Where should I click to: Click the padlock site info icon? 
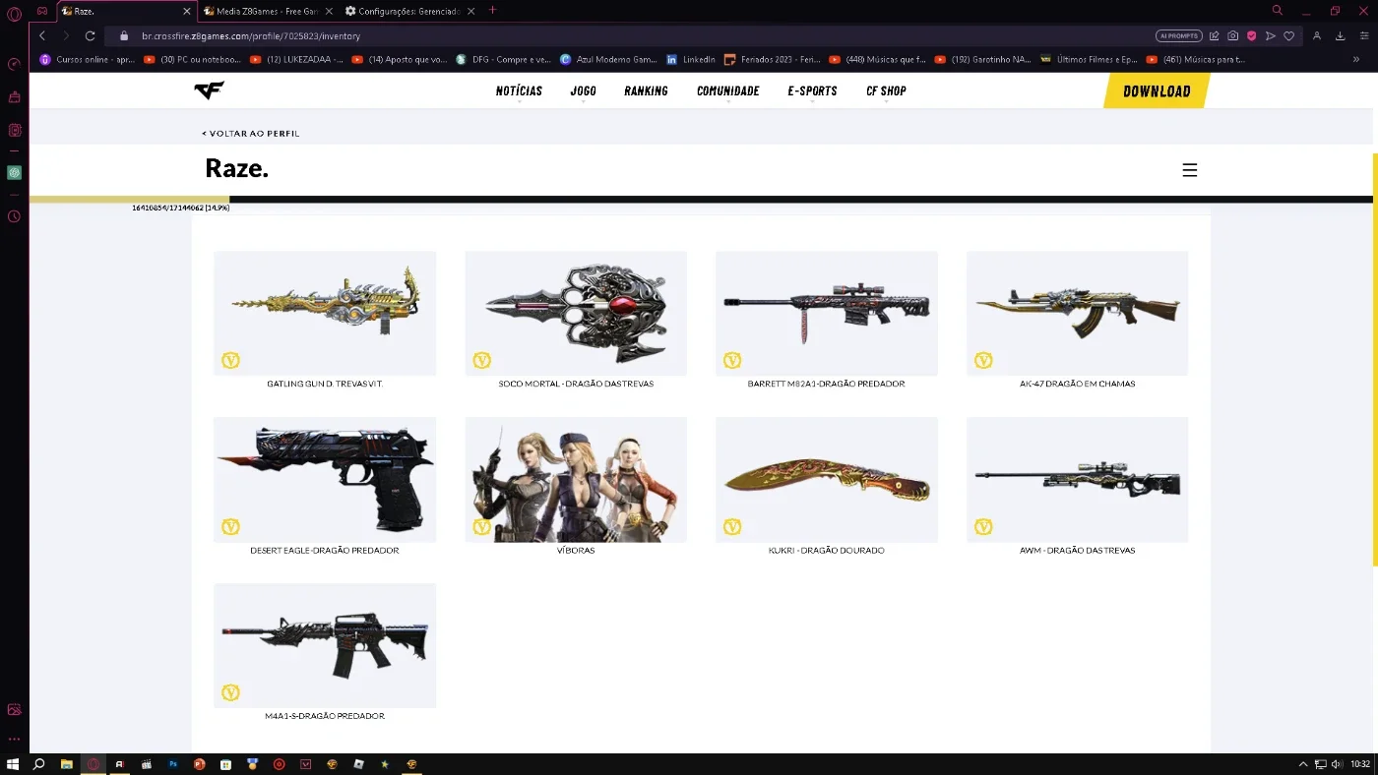click(124, 36)
